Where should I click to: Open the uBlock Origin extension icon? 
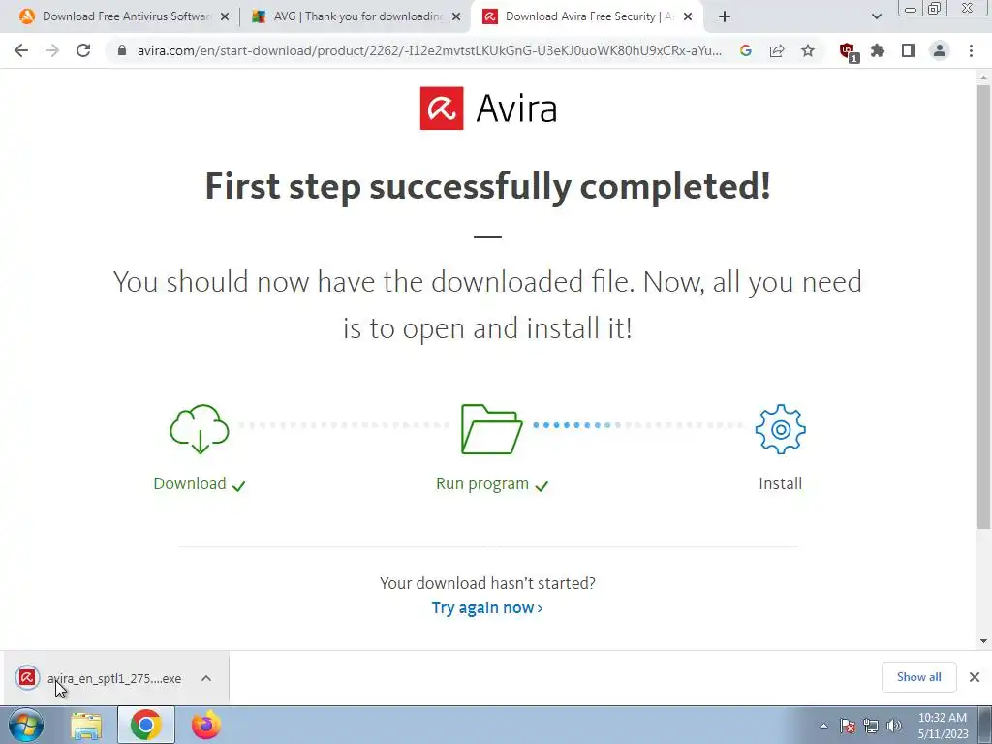849,52
